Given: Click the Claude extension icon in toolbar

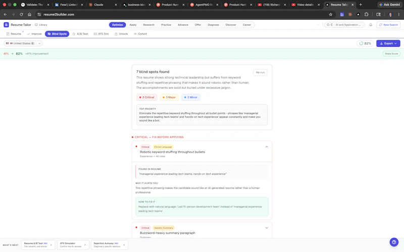Looking at the screenshot, I should click(x=350, y=15).
